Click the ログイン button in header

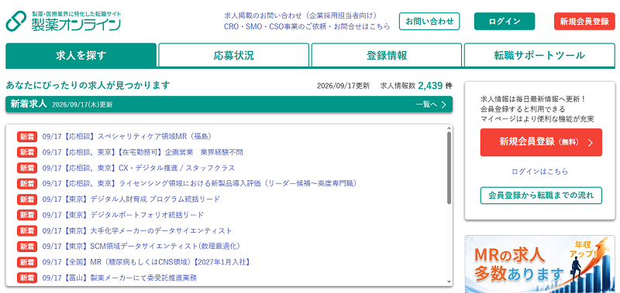coord(505,22)
